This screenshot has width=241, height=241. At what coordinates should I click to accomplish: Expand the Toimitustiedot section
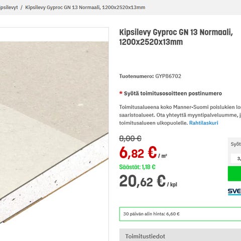[x=180, y=235]
